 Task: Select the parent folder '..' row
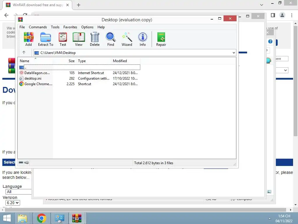tap(79, 67)
